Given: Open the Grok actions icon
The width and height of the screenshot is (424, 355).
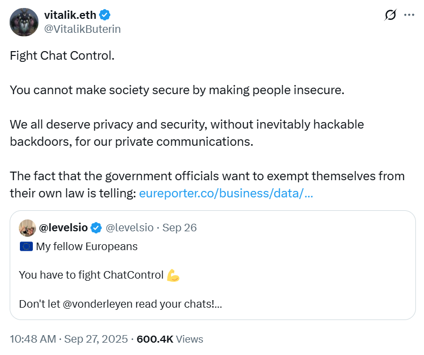Looking at the screenshot, I should click(x=391, y=16).
